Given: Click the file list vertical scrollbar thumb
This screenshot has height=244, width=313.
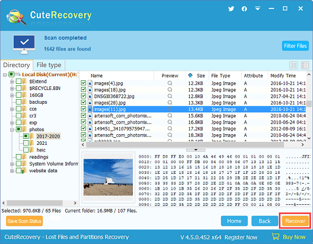Looking at the screenshot, I should (309, 104).
